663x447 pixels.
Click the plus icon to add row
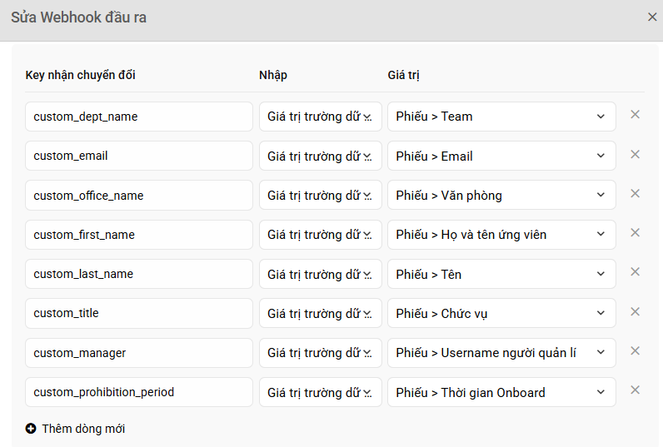tap(31, 429)
